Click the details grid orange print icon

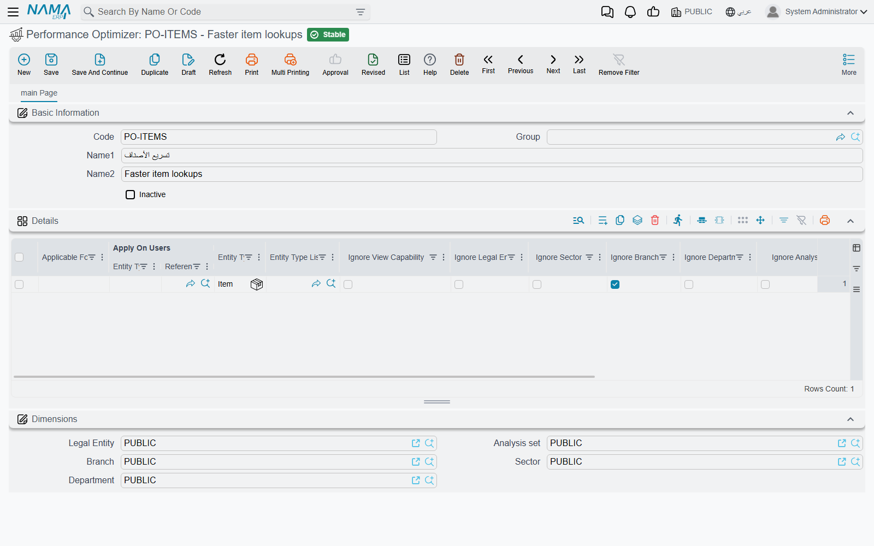(825, 220)
